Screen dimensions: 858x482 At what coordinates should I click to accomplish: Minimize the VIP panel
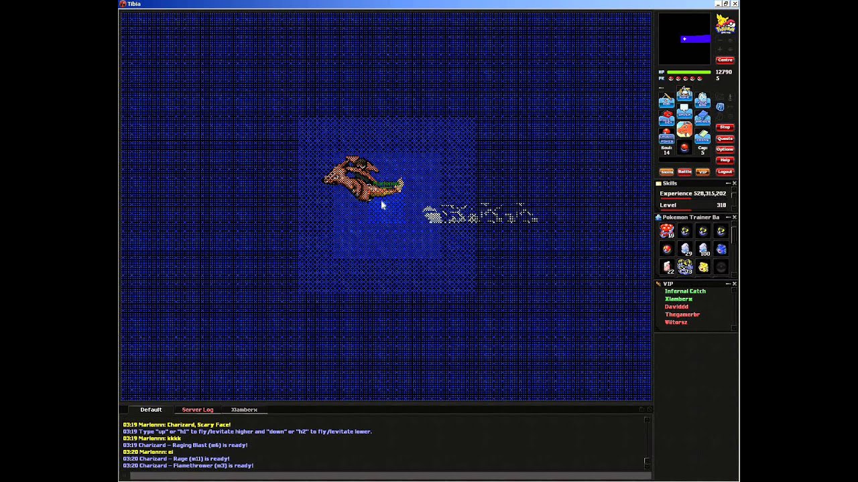click(x=728, y=284)
